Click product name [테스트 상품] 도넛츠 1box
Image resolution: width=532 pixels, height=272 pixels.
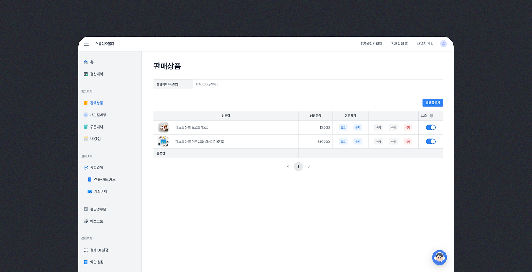[x=191, y=128]
